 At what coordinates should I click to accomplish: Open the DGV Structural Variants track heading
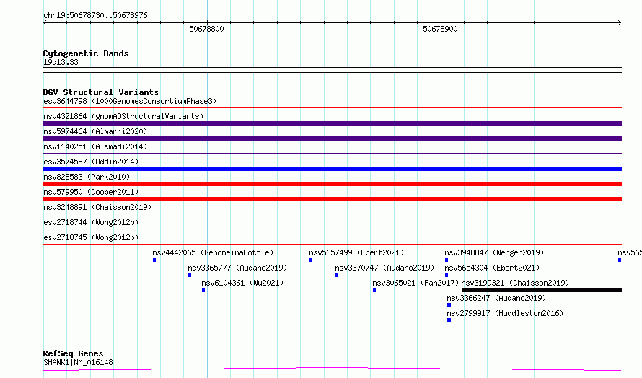pyautogui.click(x=101, y=92)
